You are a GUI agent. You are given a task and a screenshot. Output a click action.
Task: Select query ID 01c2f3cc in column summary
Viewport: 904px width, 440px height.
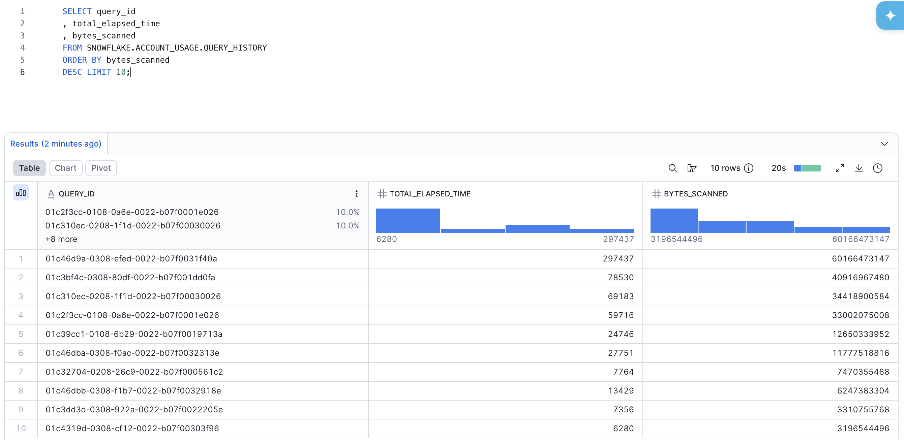(x=132, y=212)
